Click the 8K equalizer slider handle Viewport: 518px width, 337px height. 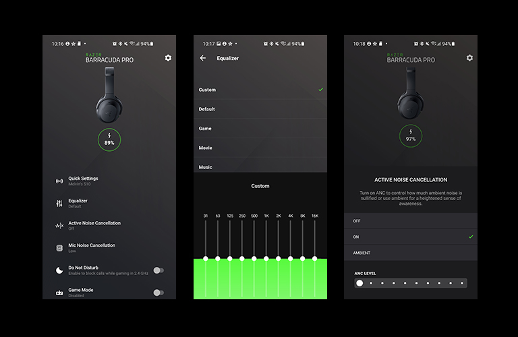(x=303, y=258)
